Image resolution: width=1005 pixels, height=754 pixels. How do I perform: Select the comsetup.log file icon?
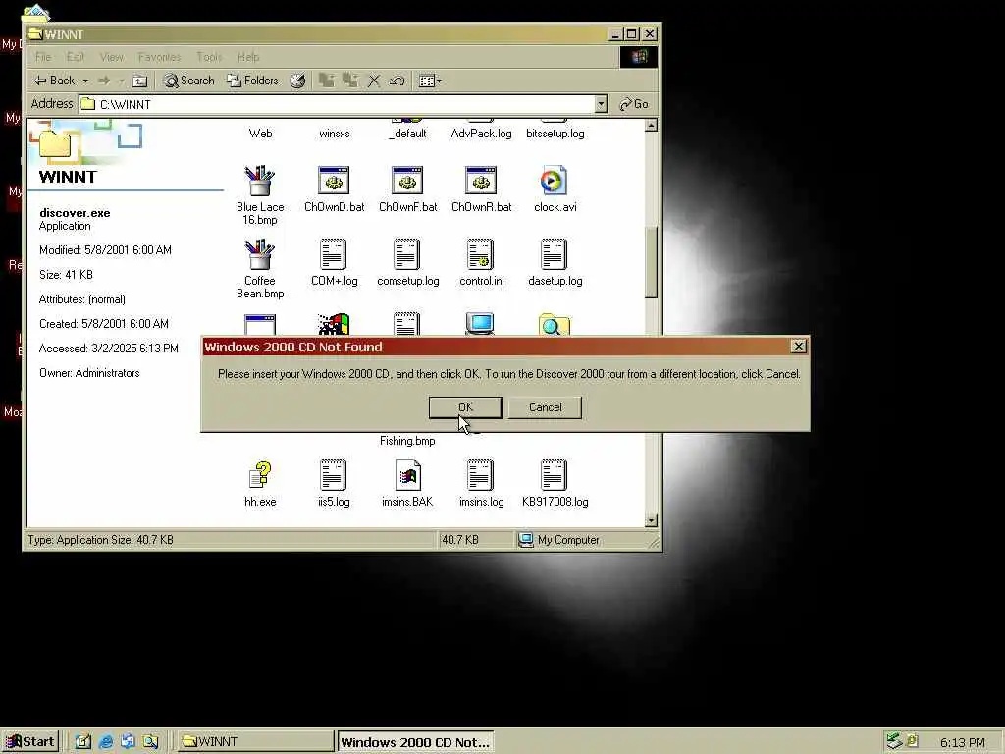407,254
